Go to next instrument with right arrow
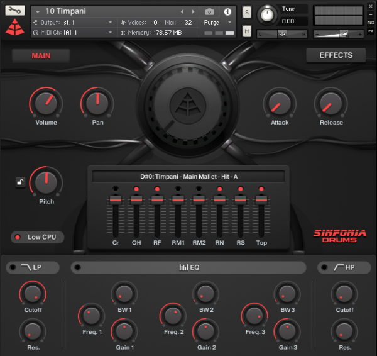Image resolution: width=377 pixels, height=356 pixels. (x=193, y=11)
